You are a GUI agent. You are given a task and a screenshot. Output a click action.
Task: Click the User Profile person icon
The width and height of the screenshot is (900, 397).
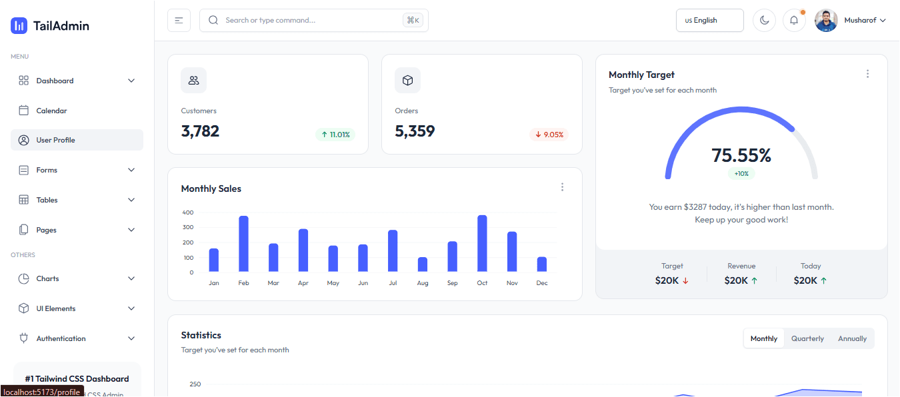23,140
